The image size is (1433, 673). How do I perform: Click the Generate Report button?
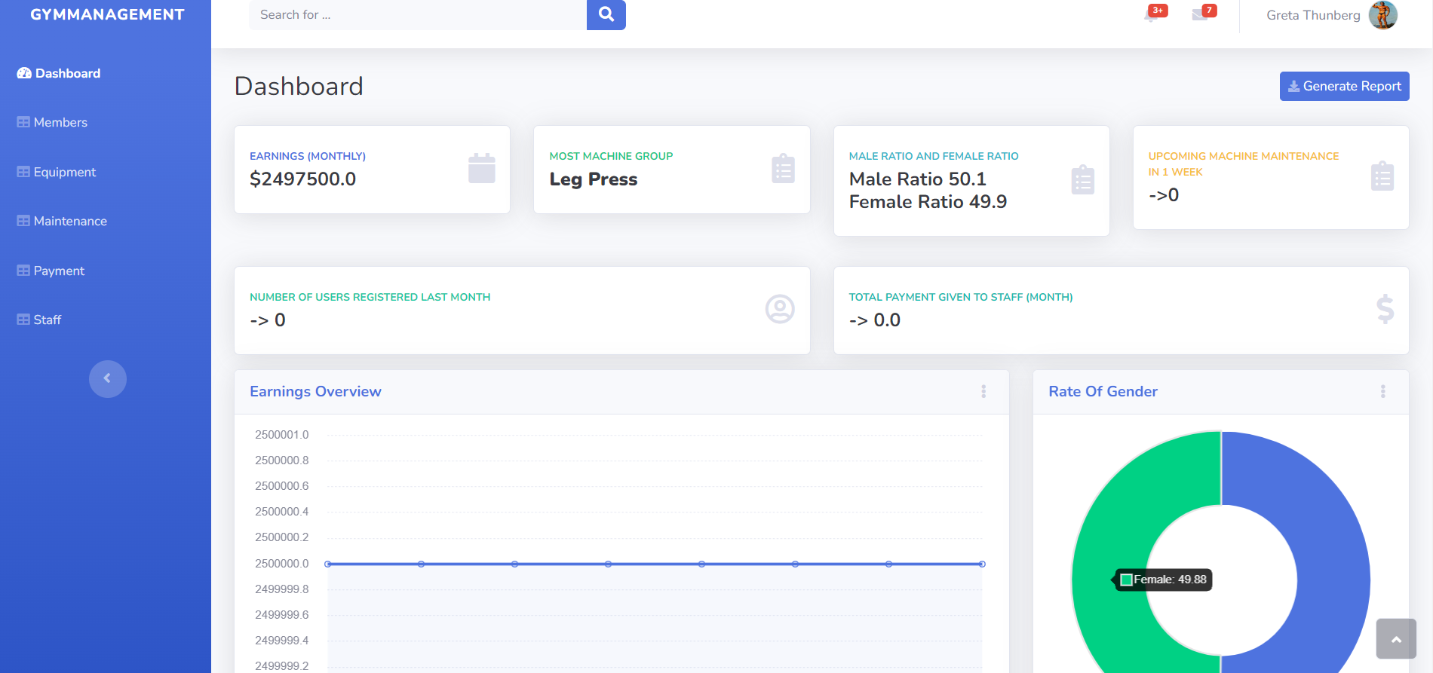tap(1344, 86)
